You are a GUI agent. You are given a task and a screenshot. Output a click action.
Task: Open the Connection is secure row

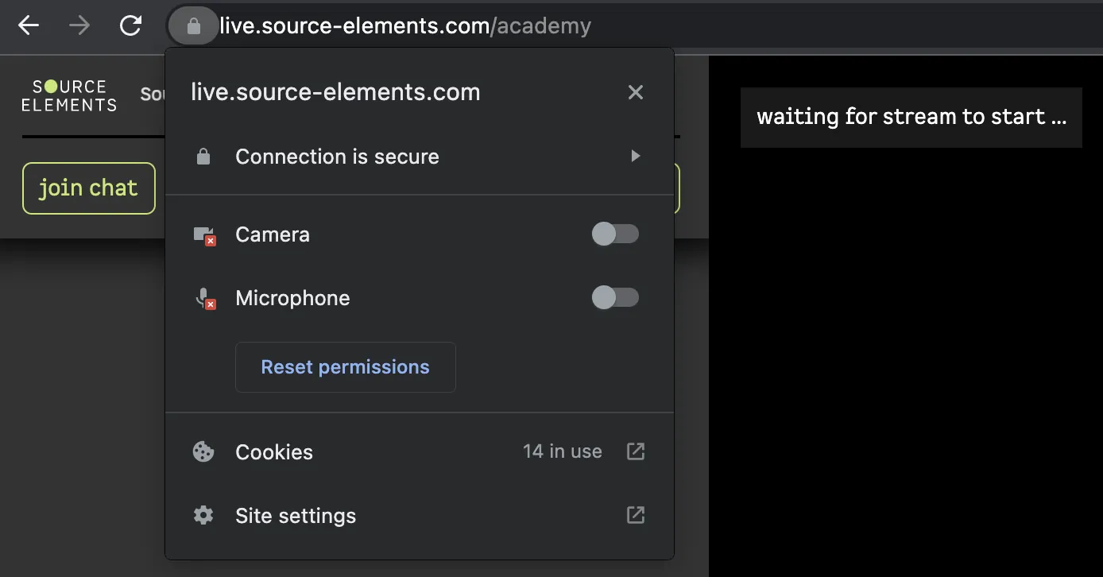coord(420,157)
